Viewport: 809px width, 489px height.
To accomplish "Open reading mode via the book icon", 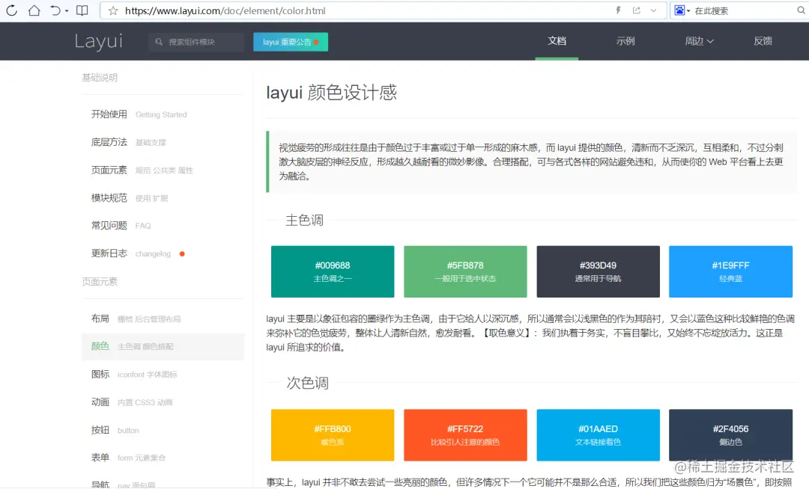I will coord(82,10).
